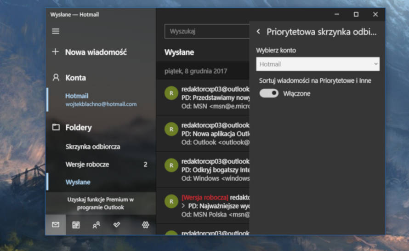The width and height of the screenshot is (409, 251).
Task: Click the date header piątek, 8 grudnia 2017
Action: [196, 71]
